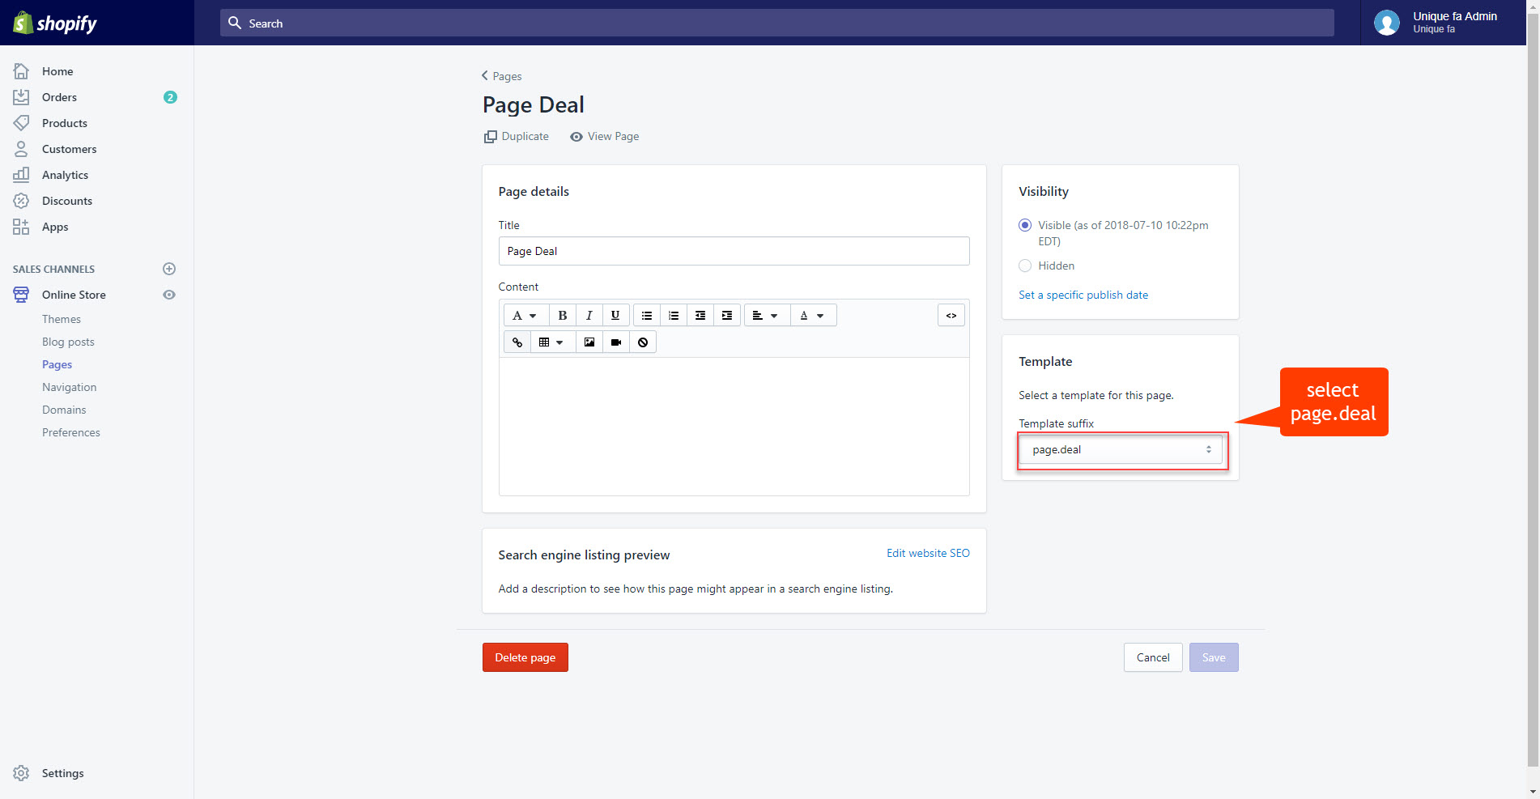
Task: Toggle Italic text formatting
Action: tap(589, 315)
